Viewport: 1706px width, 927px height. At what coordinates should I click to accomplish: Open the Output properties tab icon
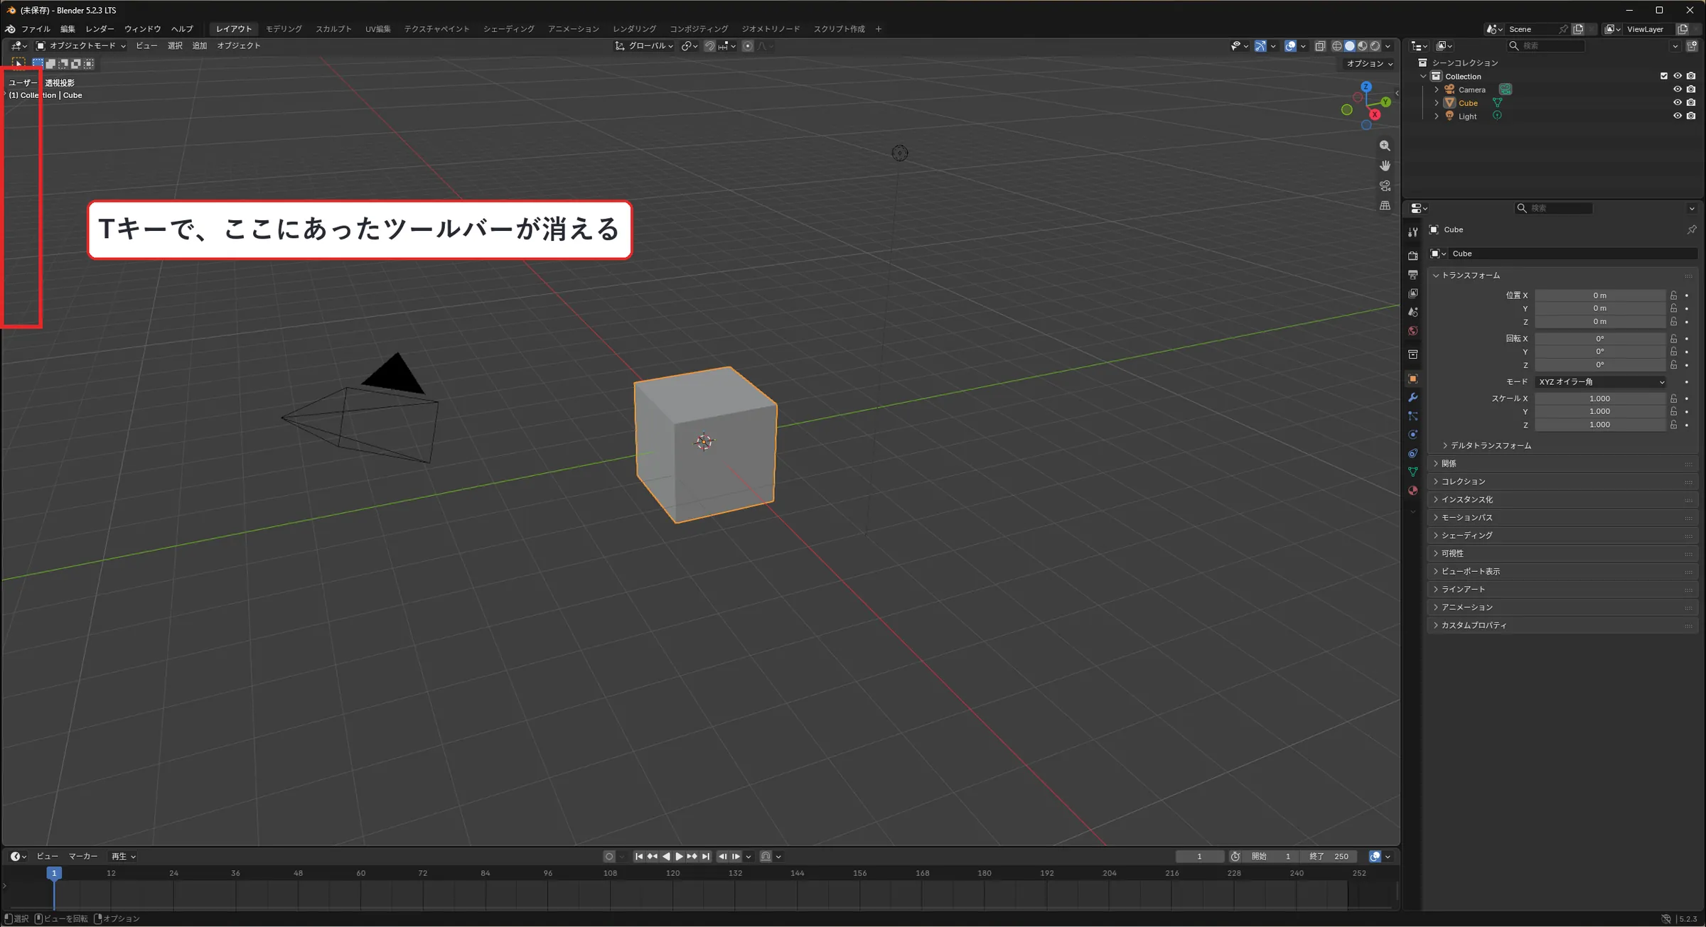click(1413, 275)
